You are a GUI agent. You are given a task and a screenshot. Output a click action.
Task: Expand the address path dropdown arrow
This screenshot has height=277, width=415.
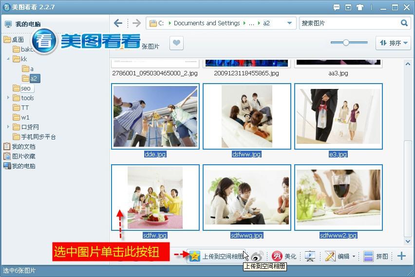(289, 23)
